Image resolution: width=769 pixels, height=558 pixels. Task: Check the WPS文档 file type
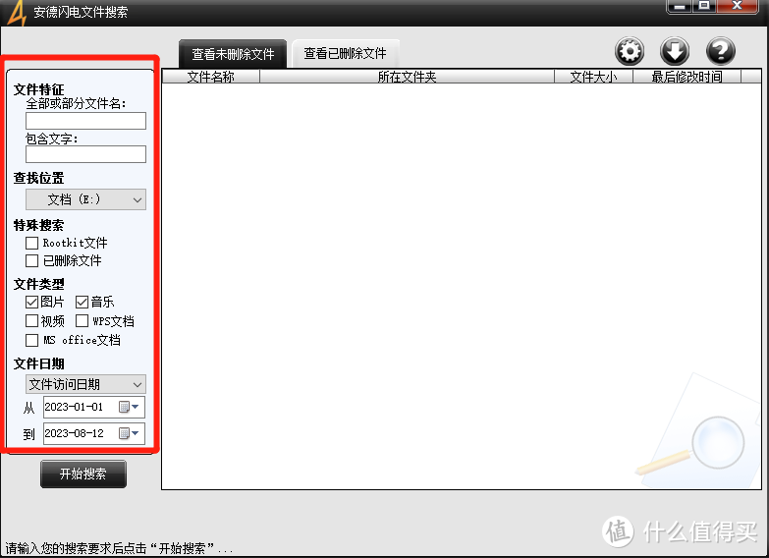click(82, 321)
